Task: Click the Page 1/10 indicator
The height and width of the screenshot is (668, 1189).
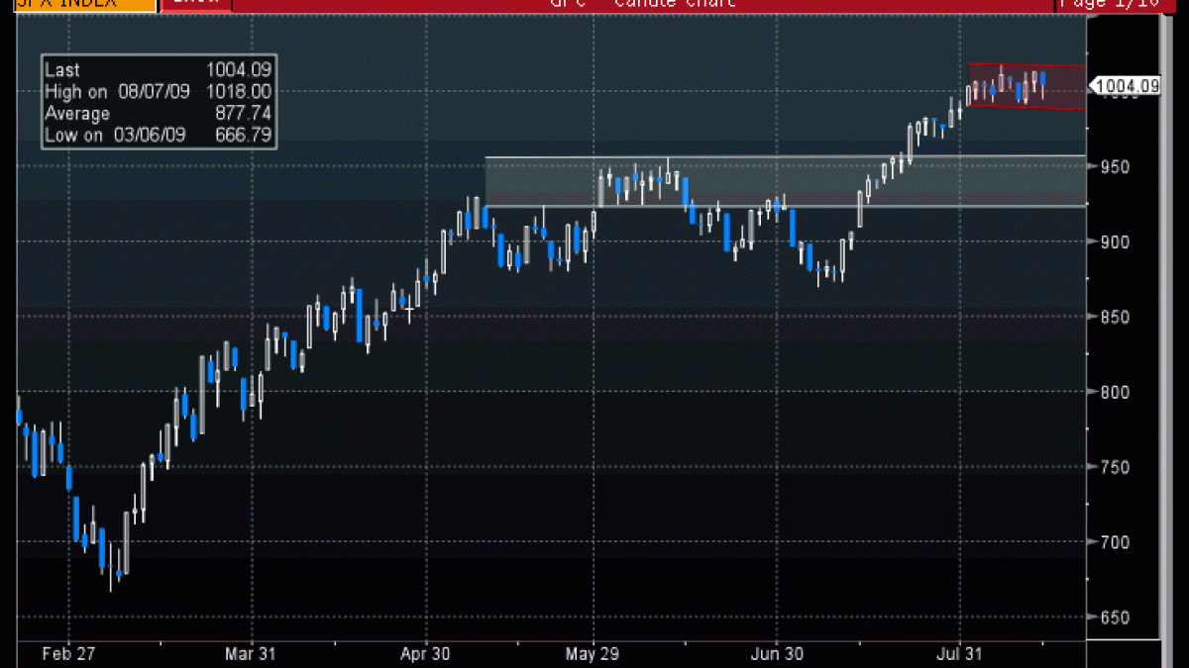Action: coord(1121,4)
